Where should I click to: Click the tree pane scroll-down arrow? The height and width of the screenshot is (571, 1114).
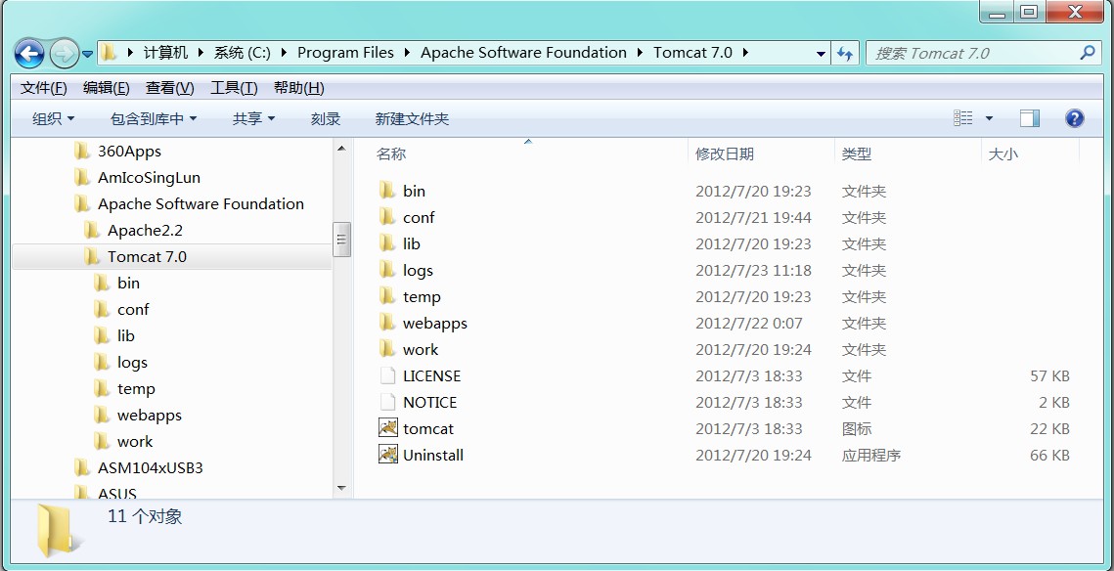341,488
